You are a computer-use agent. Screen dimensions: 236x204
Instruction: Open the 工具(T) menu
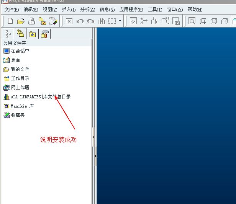(x=155, y=10)
